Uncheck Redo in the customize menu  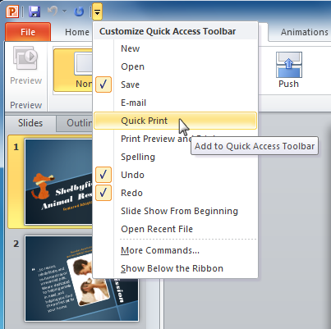(175, 193)
